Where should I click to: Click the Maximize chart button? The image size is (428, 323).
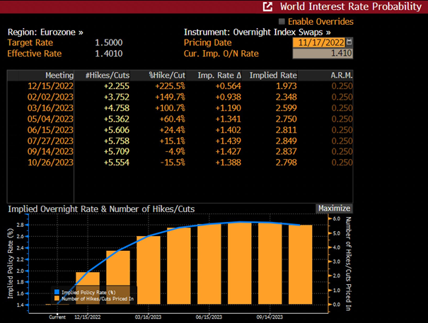[334, 209]
